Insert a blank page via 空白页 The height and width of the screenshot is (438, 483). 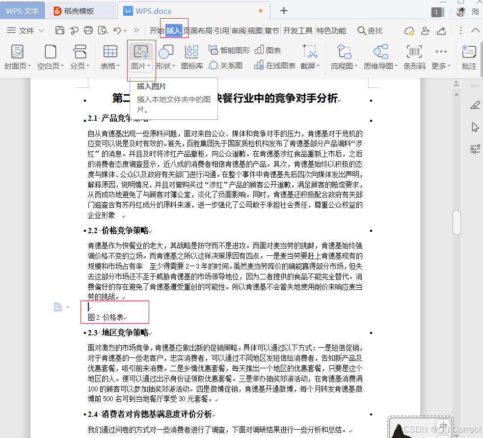50,57
